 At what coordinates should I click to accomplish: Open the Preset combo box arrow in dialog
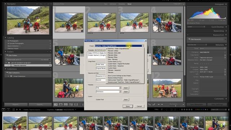pyautogui.click(x=143, y=46)
